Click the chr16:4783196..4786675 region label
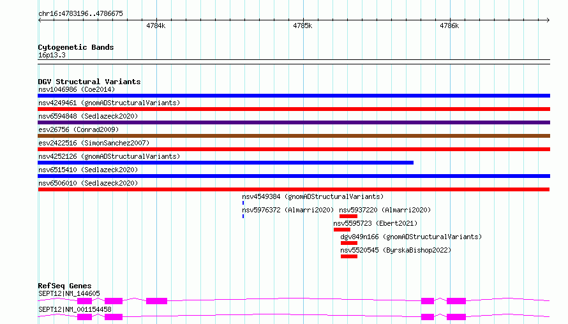568x324 pixels. click(80, 14)
